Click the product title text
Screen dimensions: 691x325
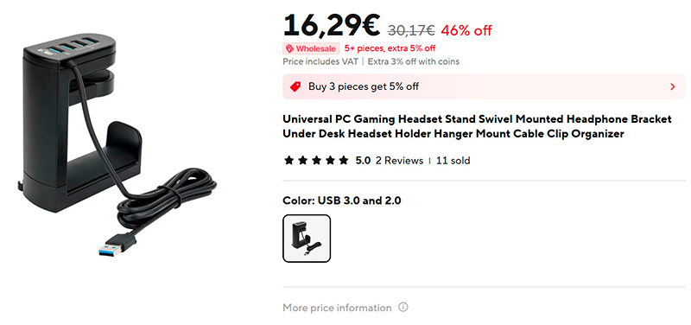478,126
